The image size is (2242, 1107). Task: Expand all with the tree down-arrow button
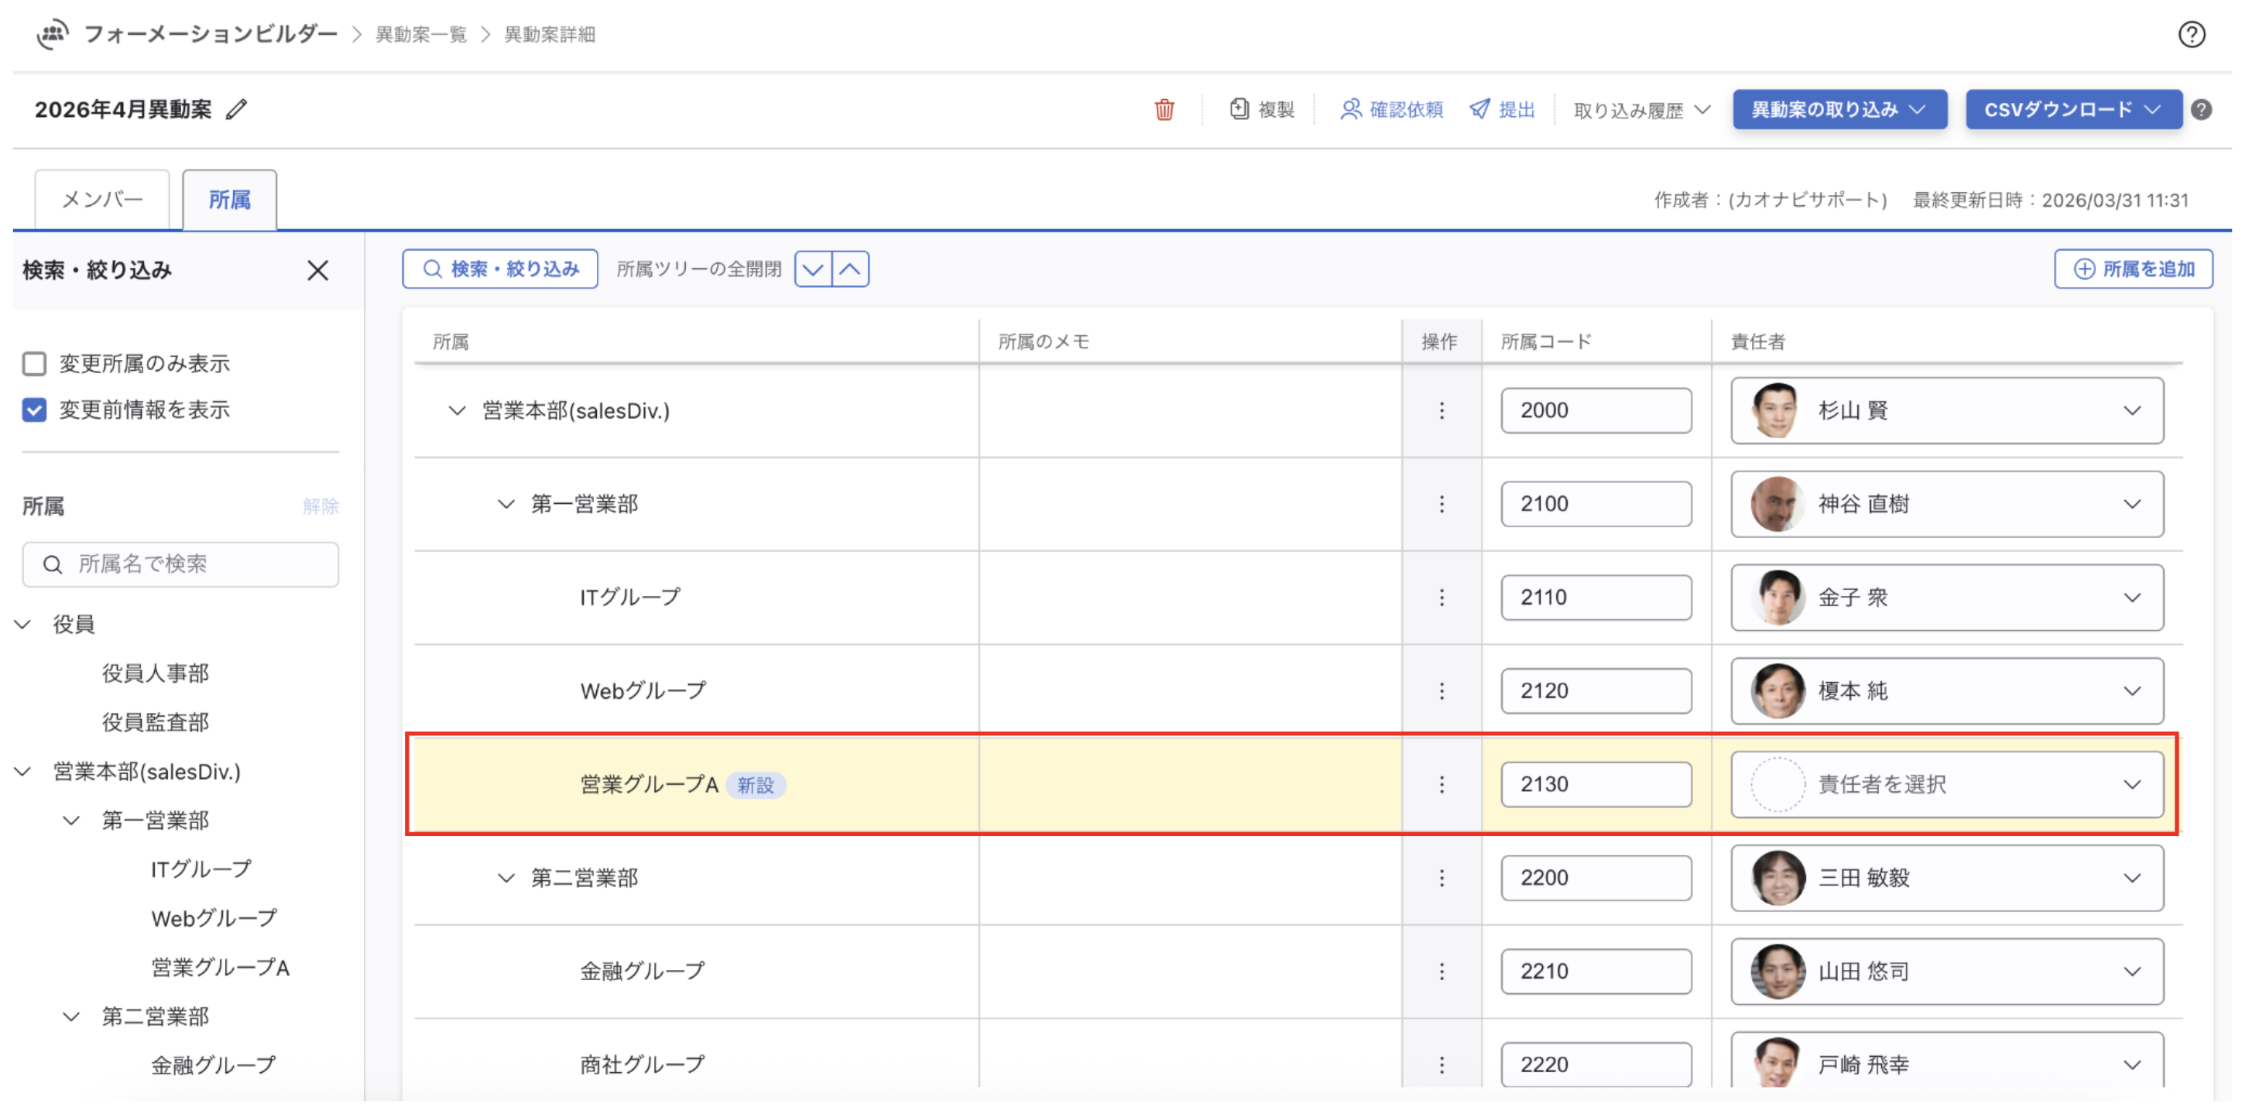[813, 269]
